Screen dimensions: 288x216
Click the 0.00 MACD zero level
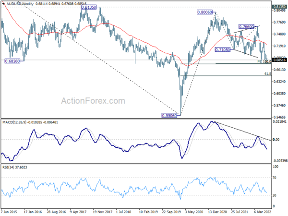pyautogui.click(x=276, y=140)
